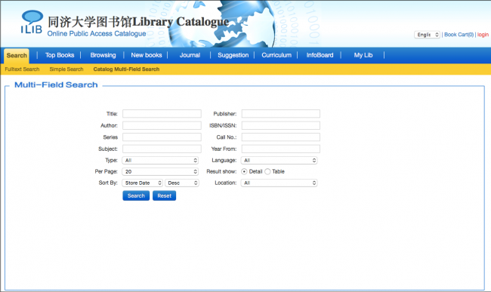Open the Book Cart(0) link
This screenshot has height=292, width=491.
tap(459, 35)
